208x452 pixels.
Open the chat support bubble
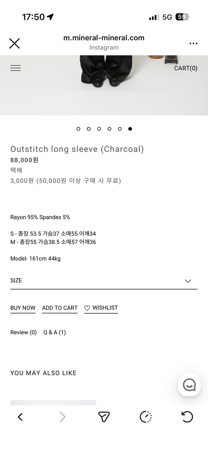[x=189, y=385]
